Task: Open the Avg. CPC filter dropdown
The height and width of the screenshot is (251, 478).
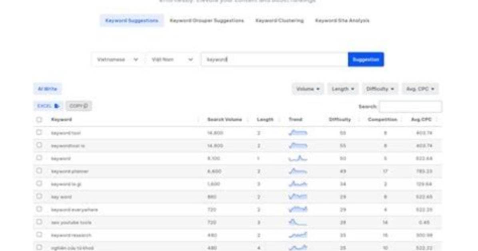Action: point(420,89)
